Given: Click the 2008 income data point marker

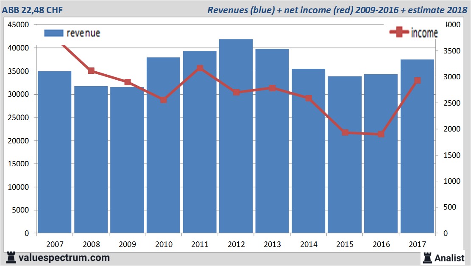Looking at the screenshot, I should [x=91, y=70].
